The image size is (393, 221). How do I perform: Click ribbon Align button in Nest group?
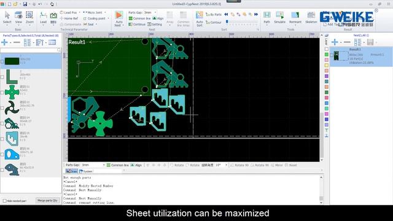[x=158, y=18]
